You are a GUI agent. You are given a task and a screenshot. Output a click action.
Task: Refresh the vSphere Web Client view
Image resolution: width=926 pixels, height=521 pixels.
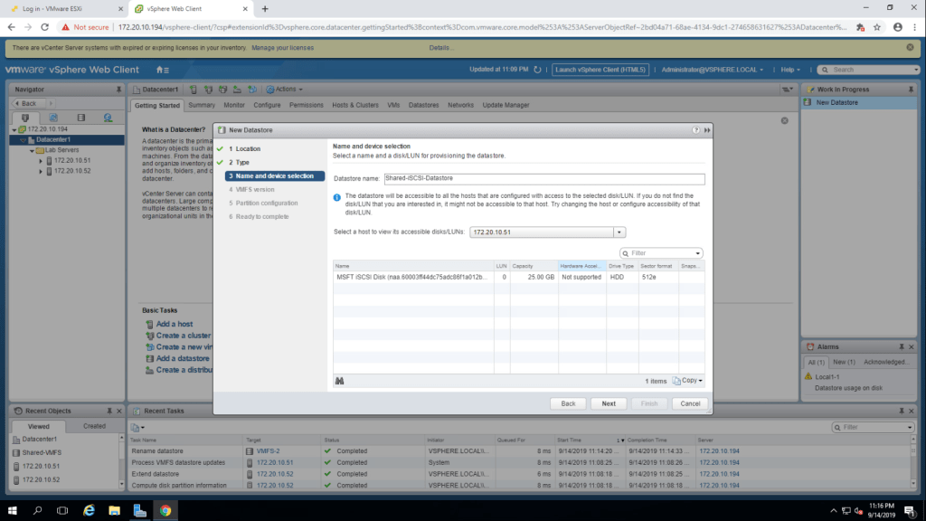click(539, 70)
